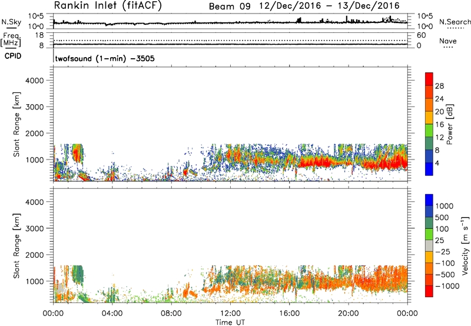This screenshot has width=471, height=326.
Task: Click the '16:00' tick on the time axis
Action: (289, 314)
